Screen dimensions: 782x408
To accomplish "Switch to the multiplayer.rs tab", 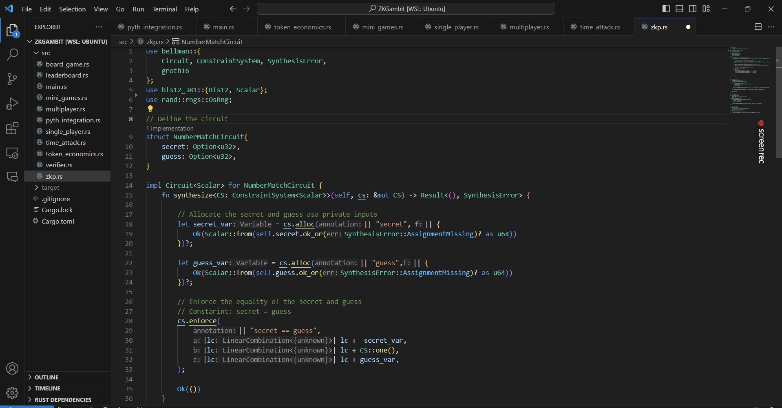I will [x=528, y=27].
